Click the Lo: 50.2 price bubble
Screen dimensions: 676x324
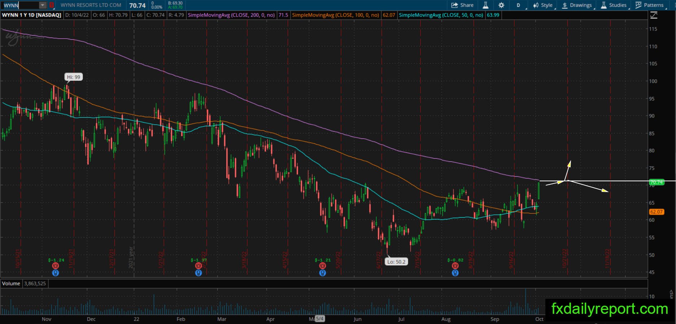396,262
